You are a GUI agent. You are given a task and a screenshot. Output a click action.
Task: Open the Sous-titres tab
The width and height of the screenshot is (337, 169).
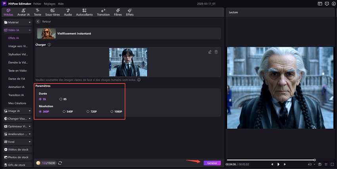click(52, 12)
